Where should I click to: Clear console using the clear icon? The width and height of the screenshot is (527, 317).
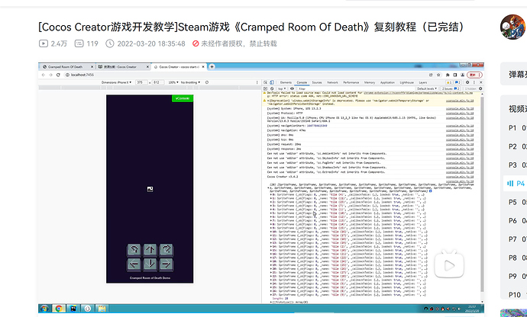[x=272, y=88]
